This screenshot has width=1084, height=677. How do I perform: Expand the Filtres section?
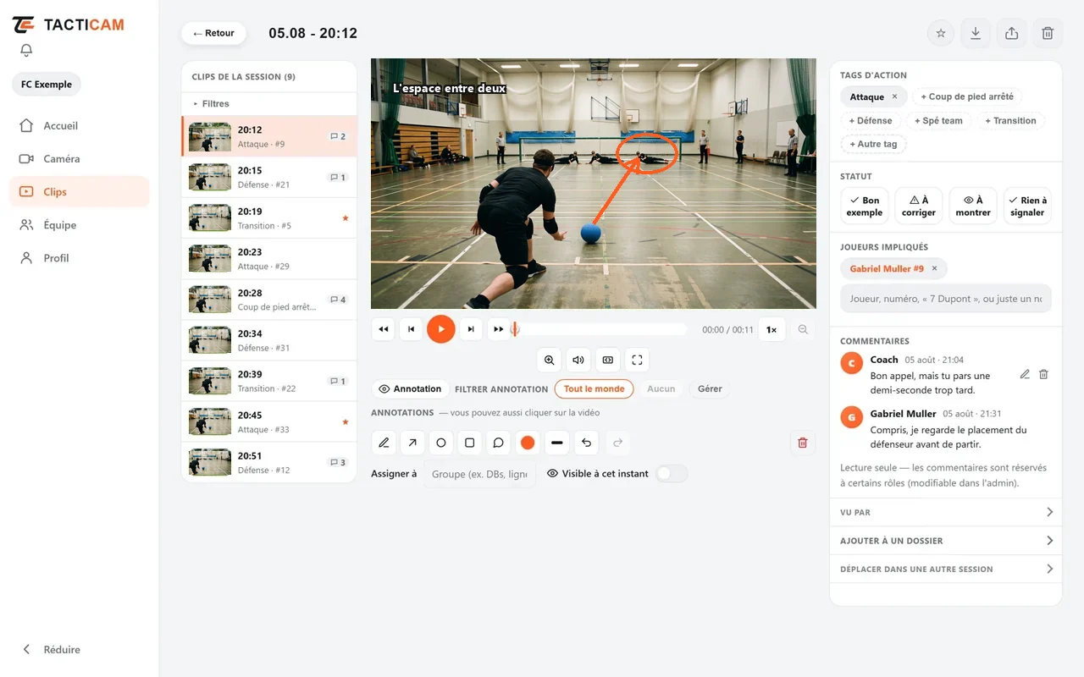point(269,103)
